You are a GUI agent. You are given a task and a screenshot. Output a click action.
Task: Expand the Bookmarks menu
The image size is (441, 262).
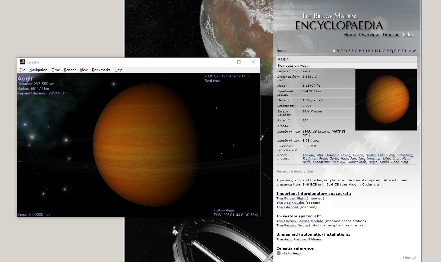pyautogui.click(x=101, y=70)
